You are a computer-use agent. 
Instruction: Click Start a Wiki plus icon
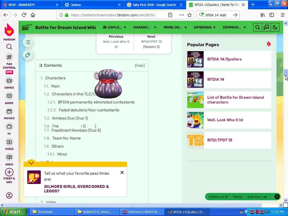9,172
